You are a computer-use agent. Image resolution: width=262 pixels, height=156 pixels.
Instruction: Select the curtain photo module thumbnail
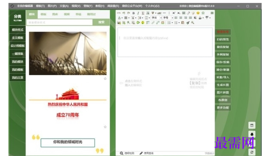pos(68,53)
